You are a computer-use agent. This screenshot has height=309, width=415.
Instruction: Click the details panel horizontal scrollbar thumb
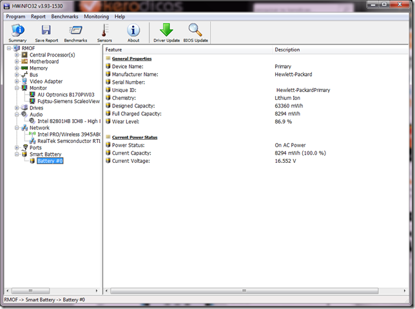[244, 291]
